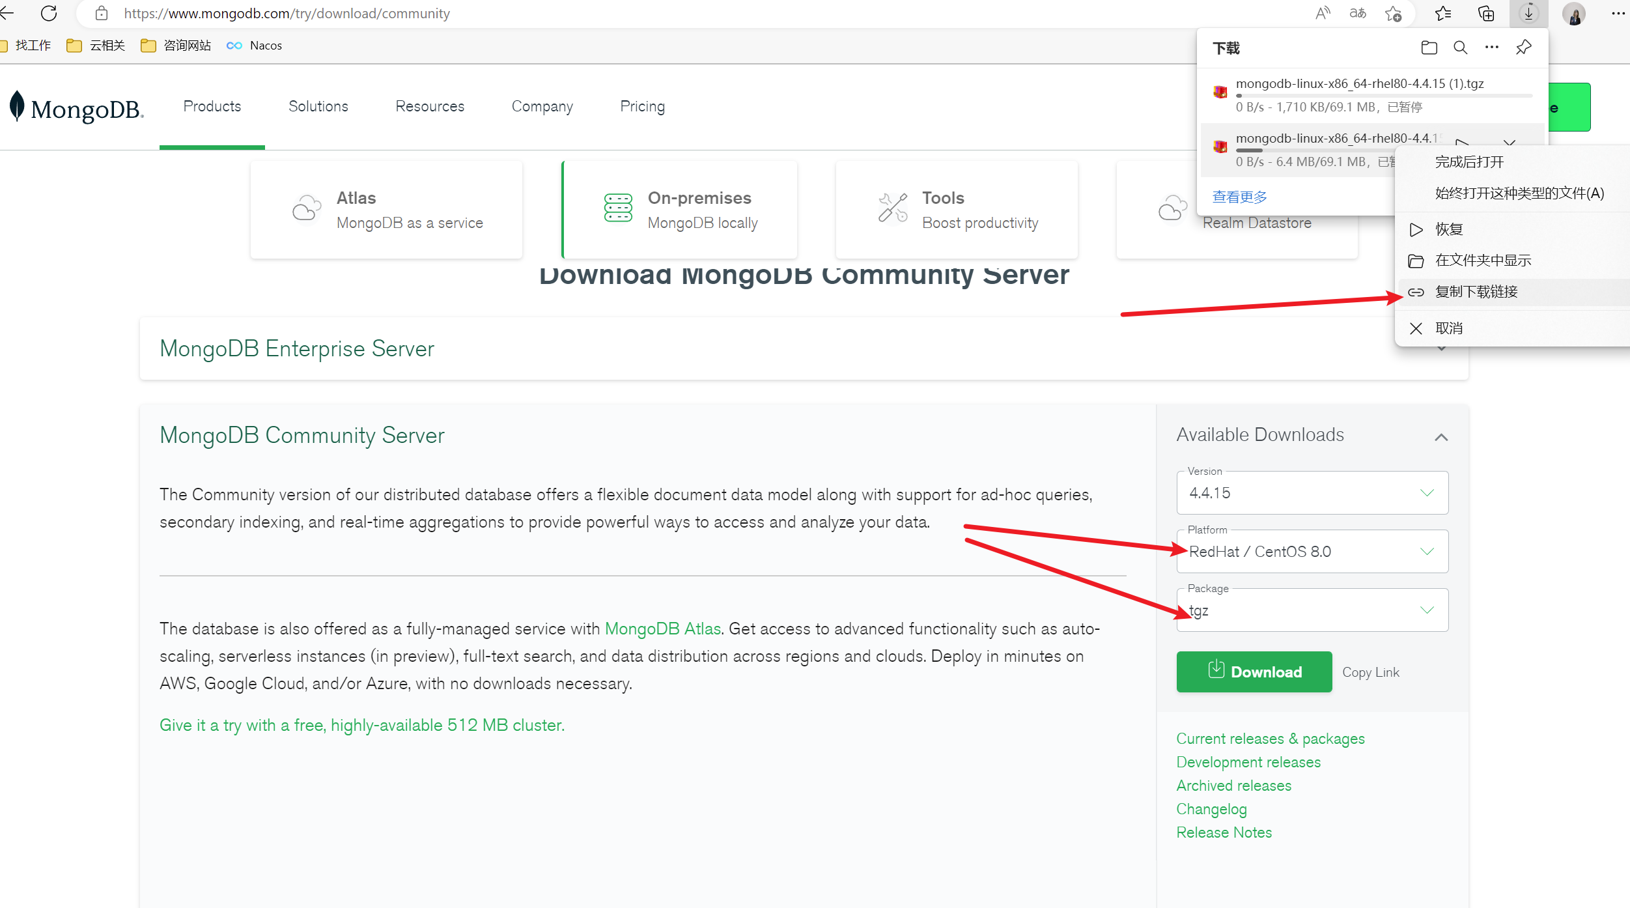Click the On-premises server icon
Image resolution: width=1630 pixels, height=908 pixels.
click(x=618, y=208)
